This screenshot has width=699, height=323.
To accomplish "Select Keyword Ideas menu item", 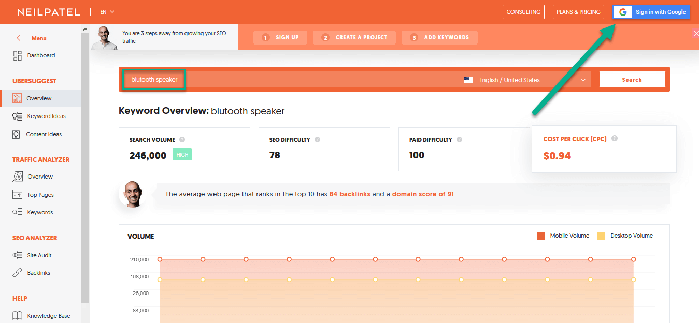I will (x=46, y=116).
